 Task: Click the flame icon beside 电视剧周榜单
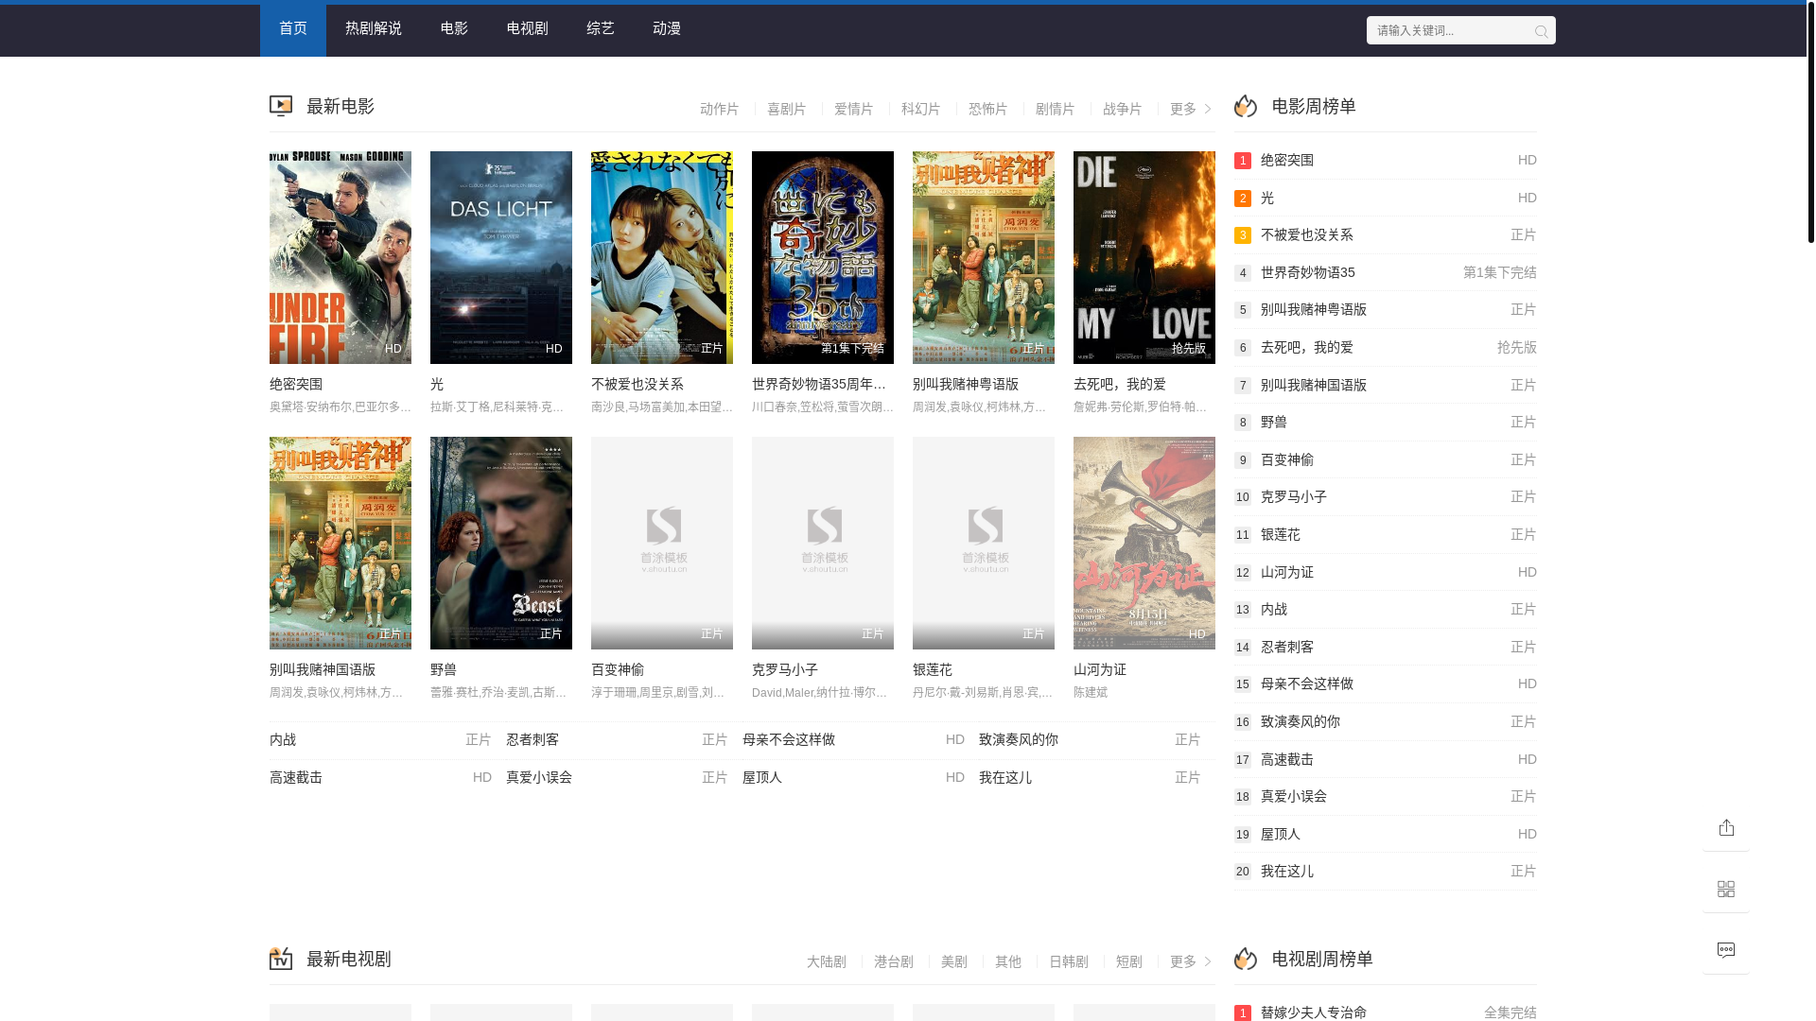click(1246, 959)
